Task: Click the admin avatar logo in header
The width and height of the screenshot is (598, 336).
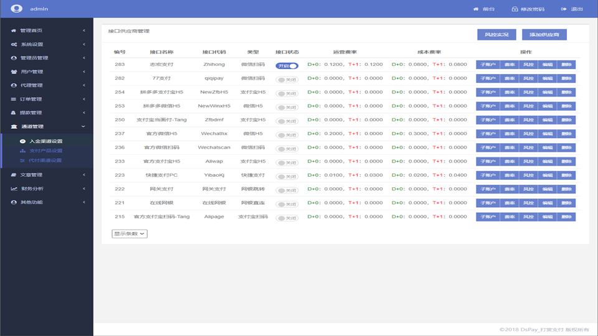Action: 17,9
